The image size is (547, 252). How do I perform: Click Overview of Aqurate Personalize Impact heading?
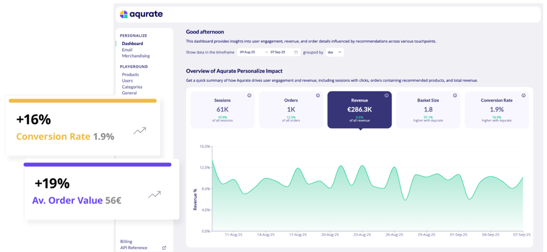click(x=234, y=71)
